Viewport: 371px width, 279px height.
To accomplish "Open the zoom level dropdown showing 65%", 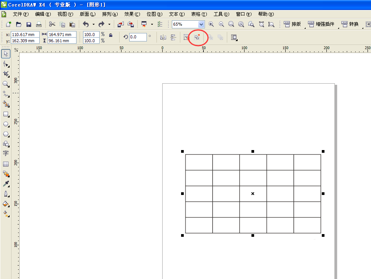I will pos(201,24).
